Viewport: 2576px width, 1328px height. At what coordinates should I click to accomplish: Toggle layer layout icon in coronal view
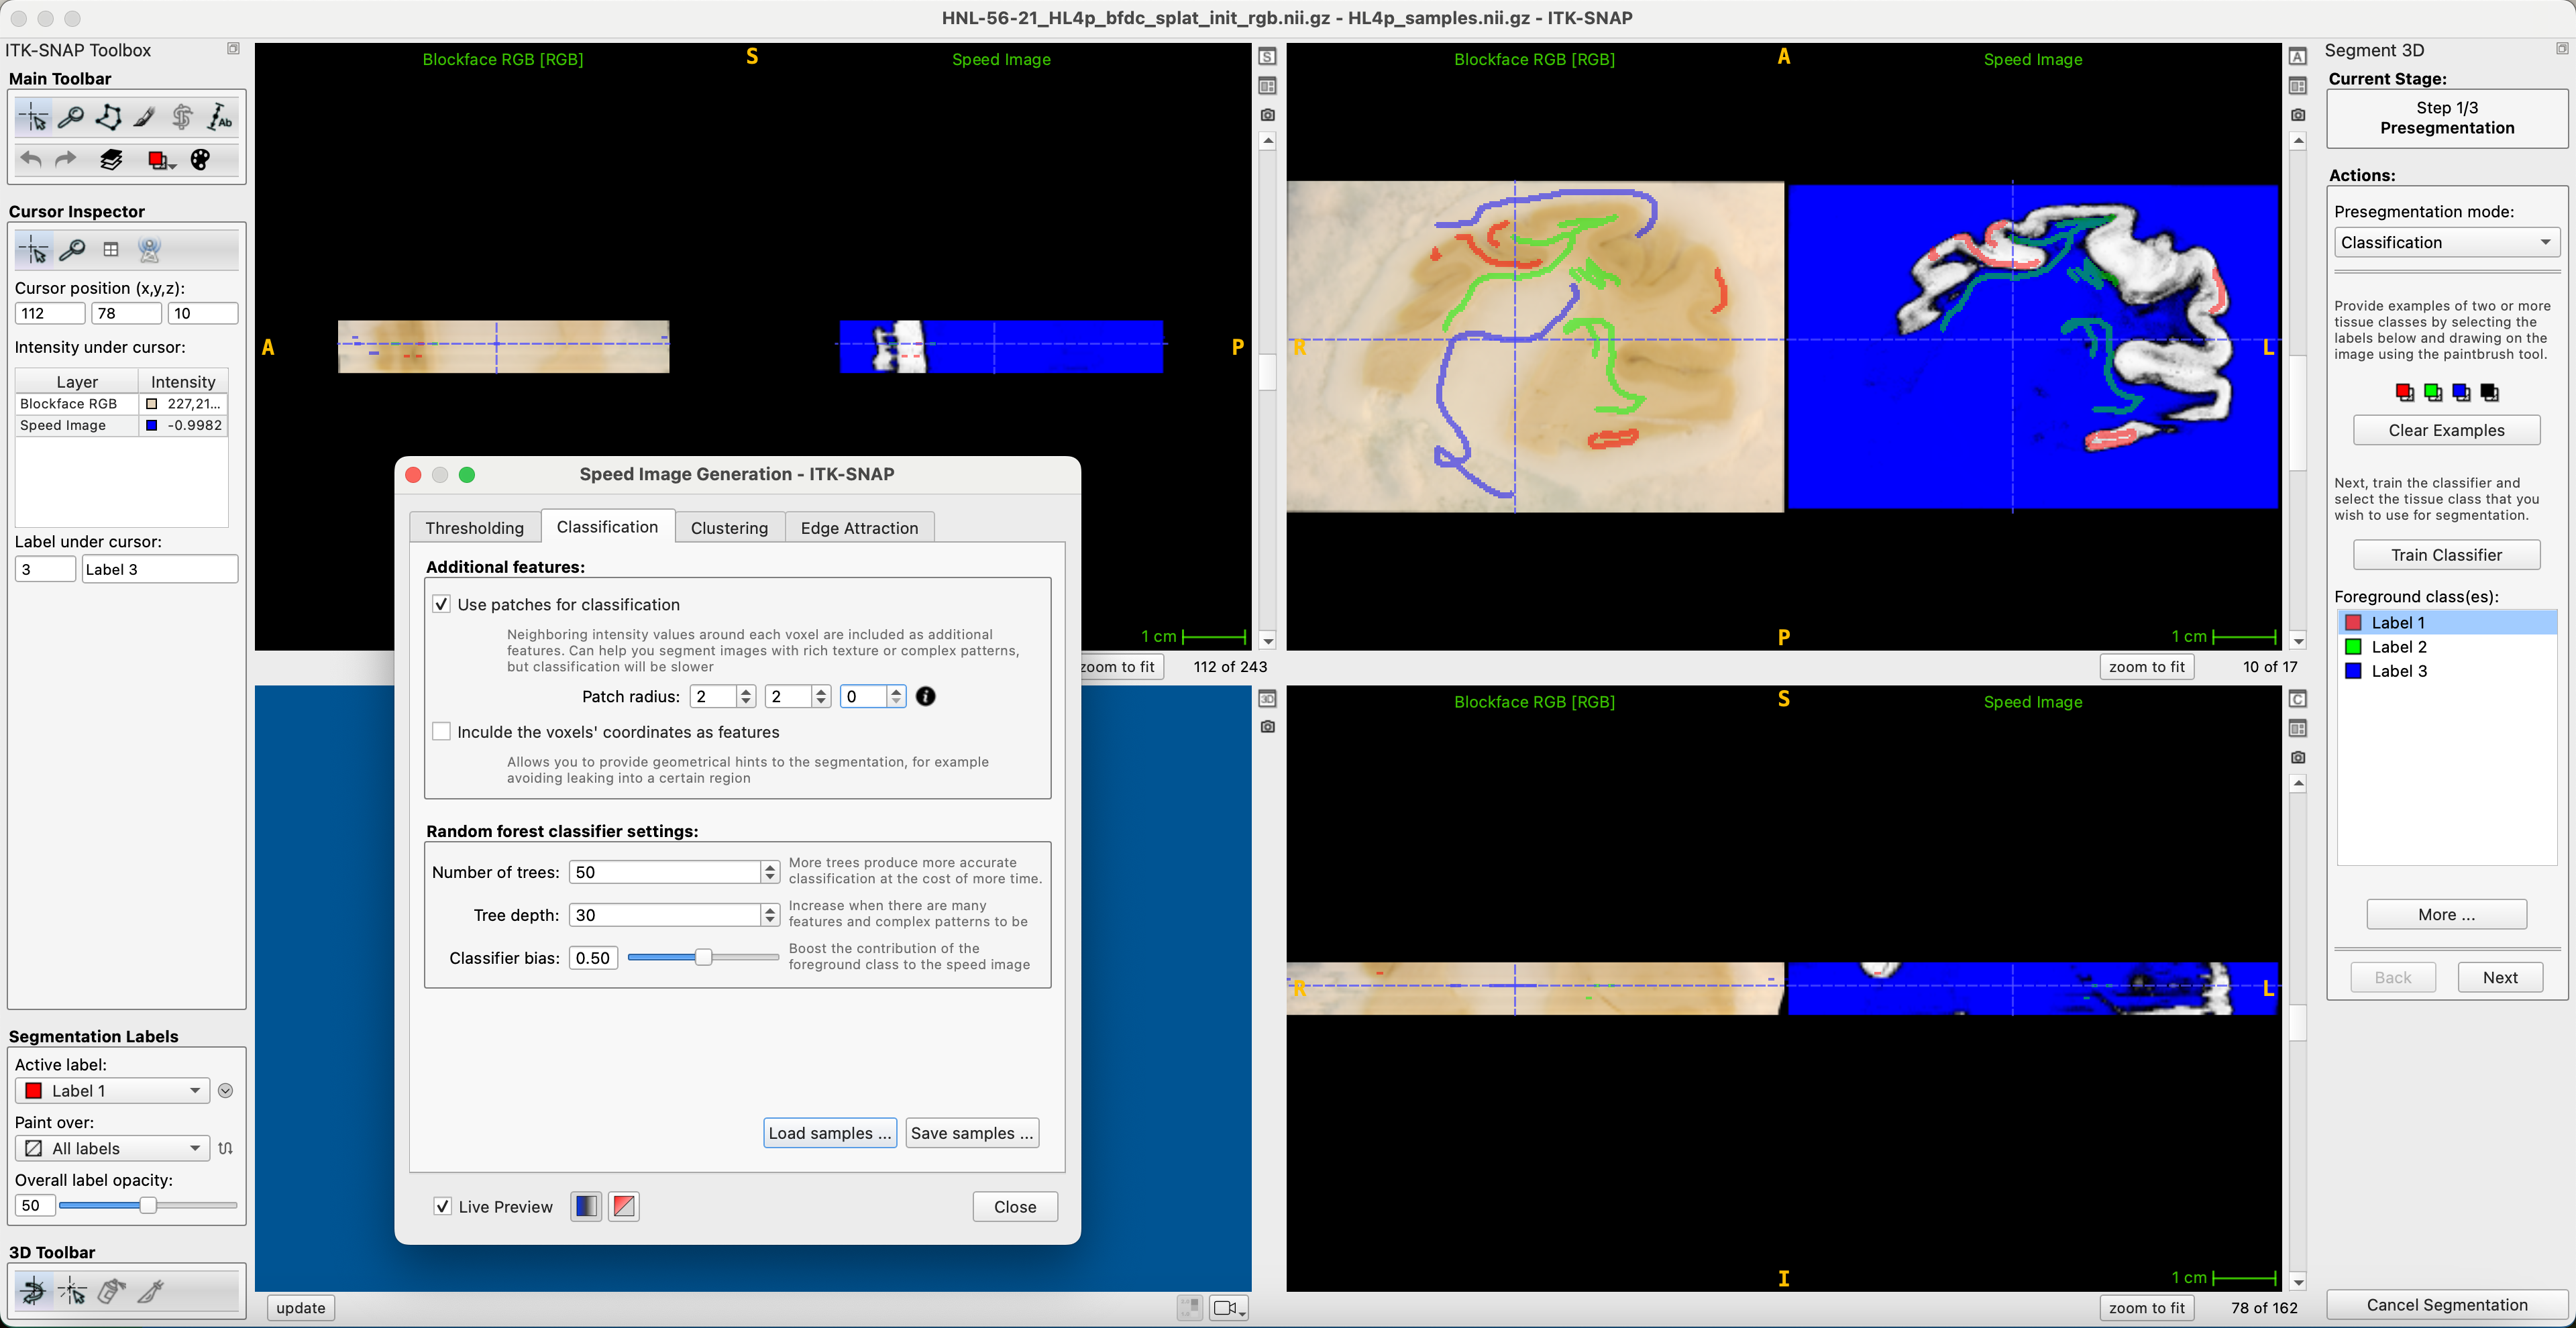click(x=2298, y=728)
